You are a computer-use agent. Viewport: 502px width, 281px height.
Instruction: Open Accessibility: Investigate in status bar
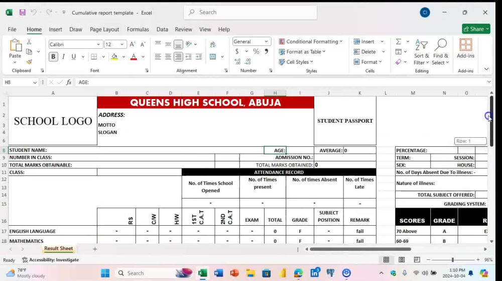click(x=51, y=260)
